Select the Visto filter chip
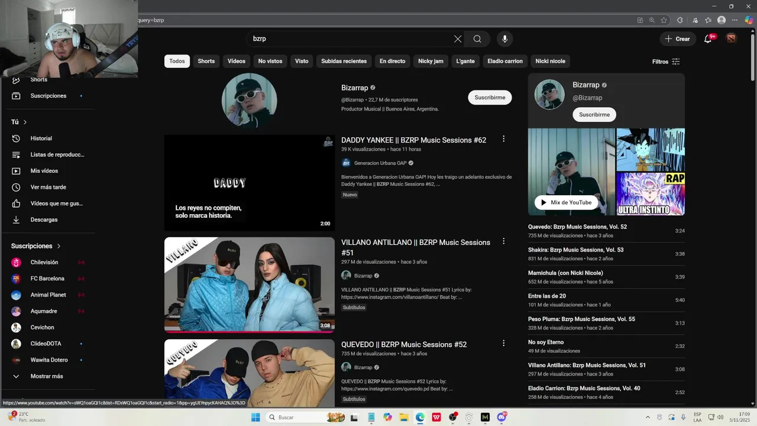 coord(302,61)
